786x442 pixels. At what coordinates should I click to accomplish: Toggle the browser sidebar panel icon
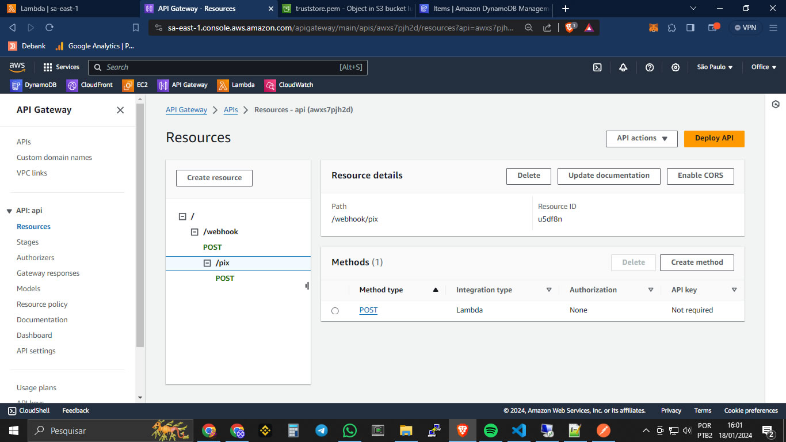click(690, 28)
